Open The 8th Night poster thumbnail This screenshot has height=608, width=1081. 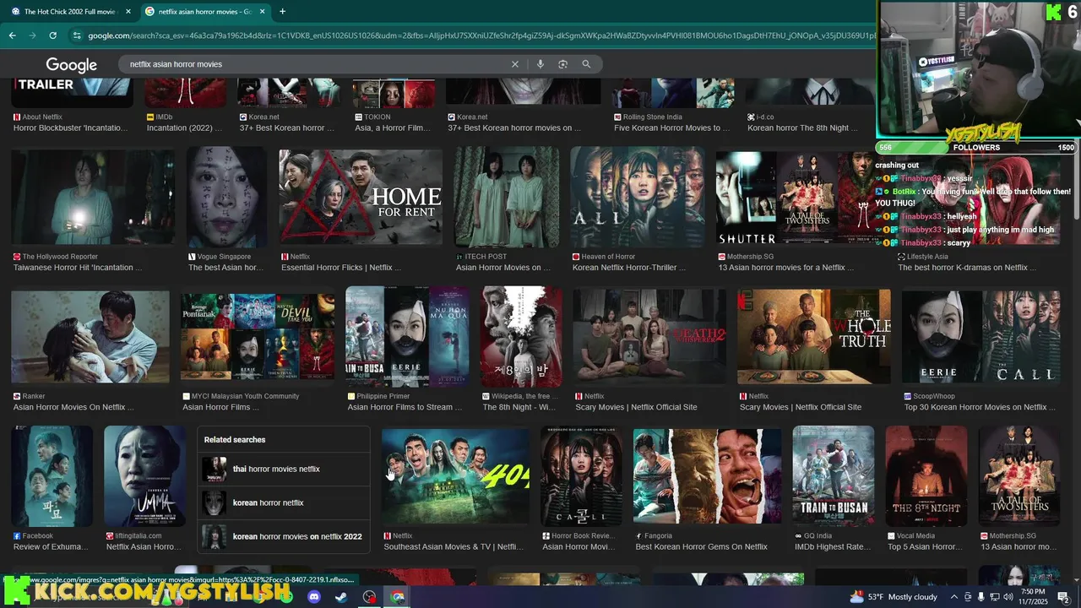pyautogui.click(x=926, y=475)
